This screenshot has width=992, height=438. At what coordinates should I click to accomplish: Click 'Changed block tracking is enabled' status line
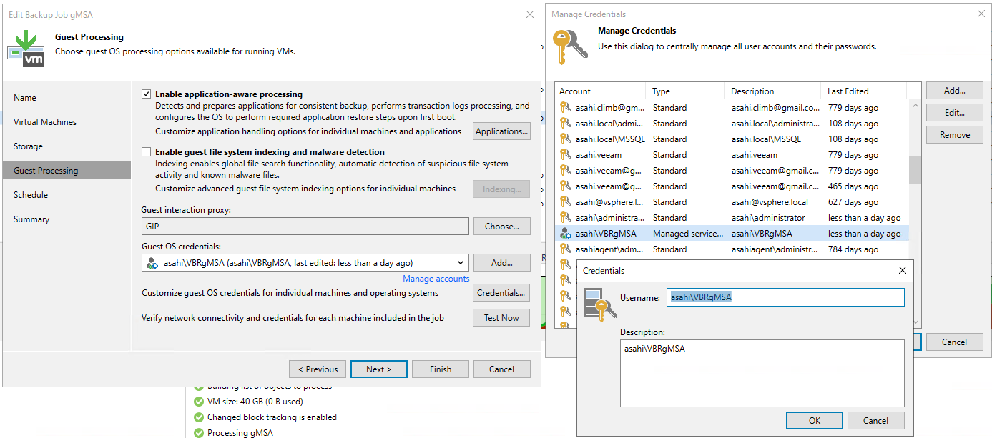pos(272,417)
